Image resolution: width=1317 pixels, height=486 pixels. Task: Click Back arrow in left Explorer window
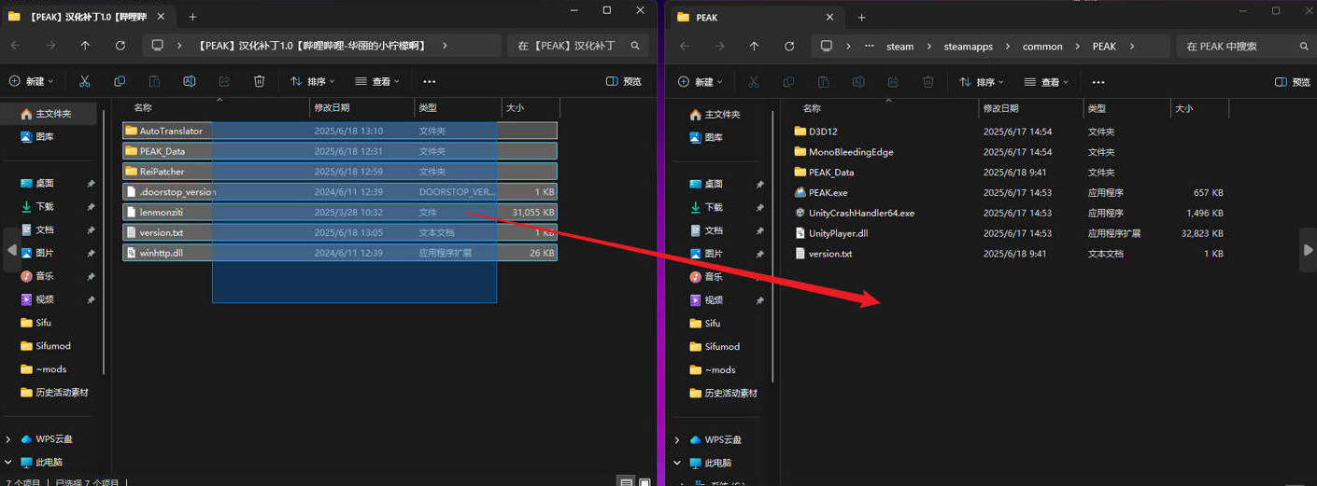coord(15,46)
